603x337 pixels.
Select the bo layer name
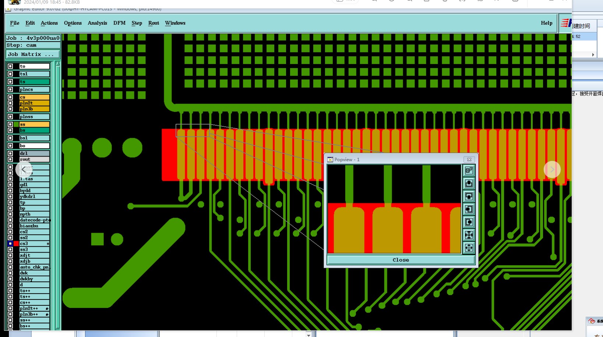tap(34, 146)
